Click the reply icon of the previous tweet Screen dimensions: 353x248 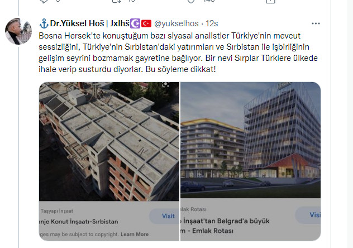[x=44, y=1]
